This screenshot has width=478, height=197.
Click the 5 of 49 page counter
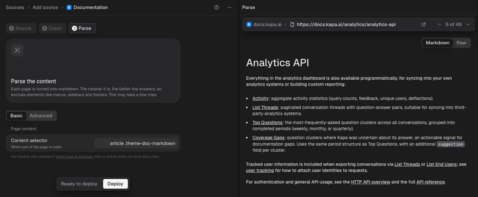454,24
